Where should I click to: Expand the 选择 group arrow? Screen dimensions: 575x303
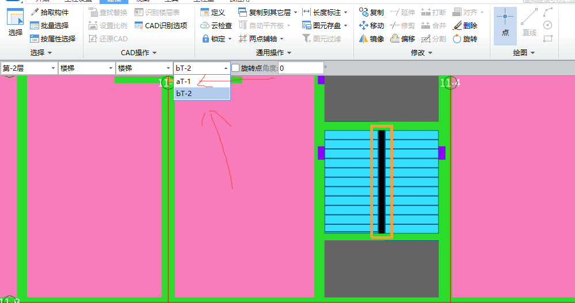coord(50,53)
